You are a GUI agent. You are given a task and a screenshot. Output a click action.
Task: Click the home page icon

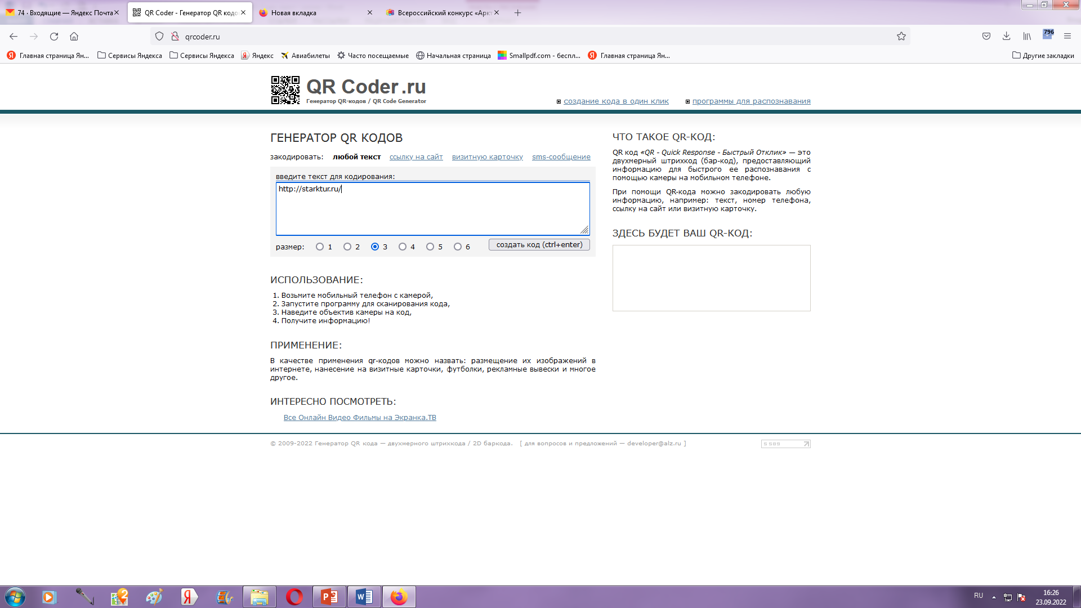tap(74, 37)
